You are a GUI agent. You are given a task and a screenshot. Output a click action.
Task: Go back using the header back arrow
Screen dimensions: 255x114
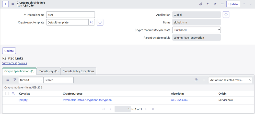[6, 4]
